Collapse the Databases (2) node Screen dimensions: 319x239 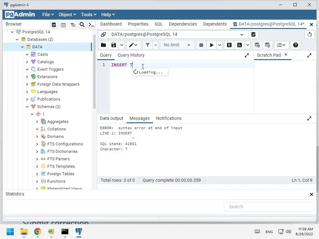pyautogui.click(x=17, y=40)
